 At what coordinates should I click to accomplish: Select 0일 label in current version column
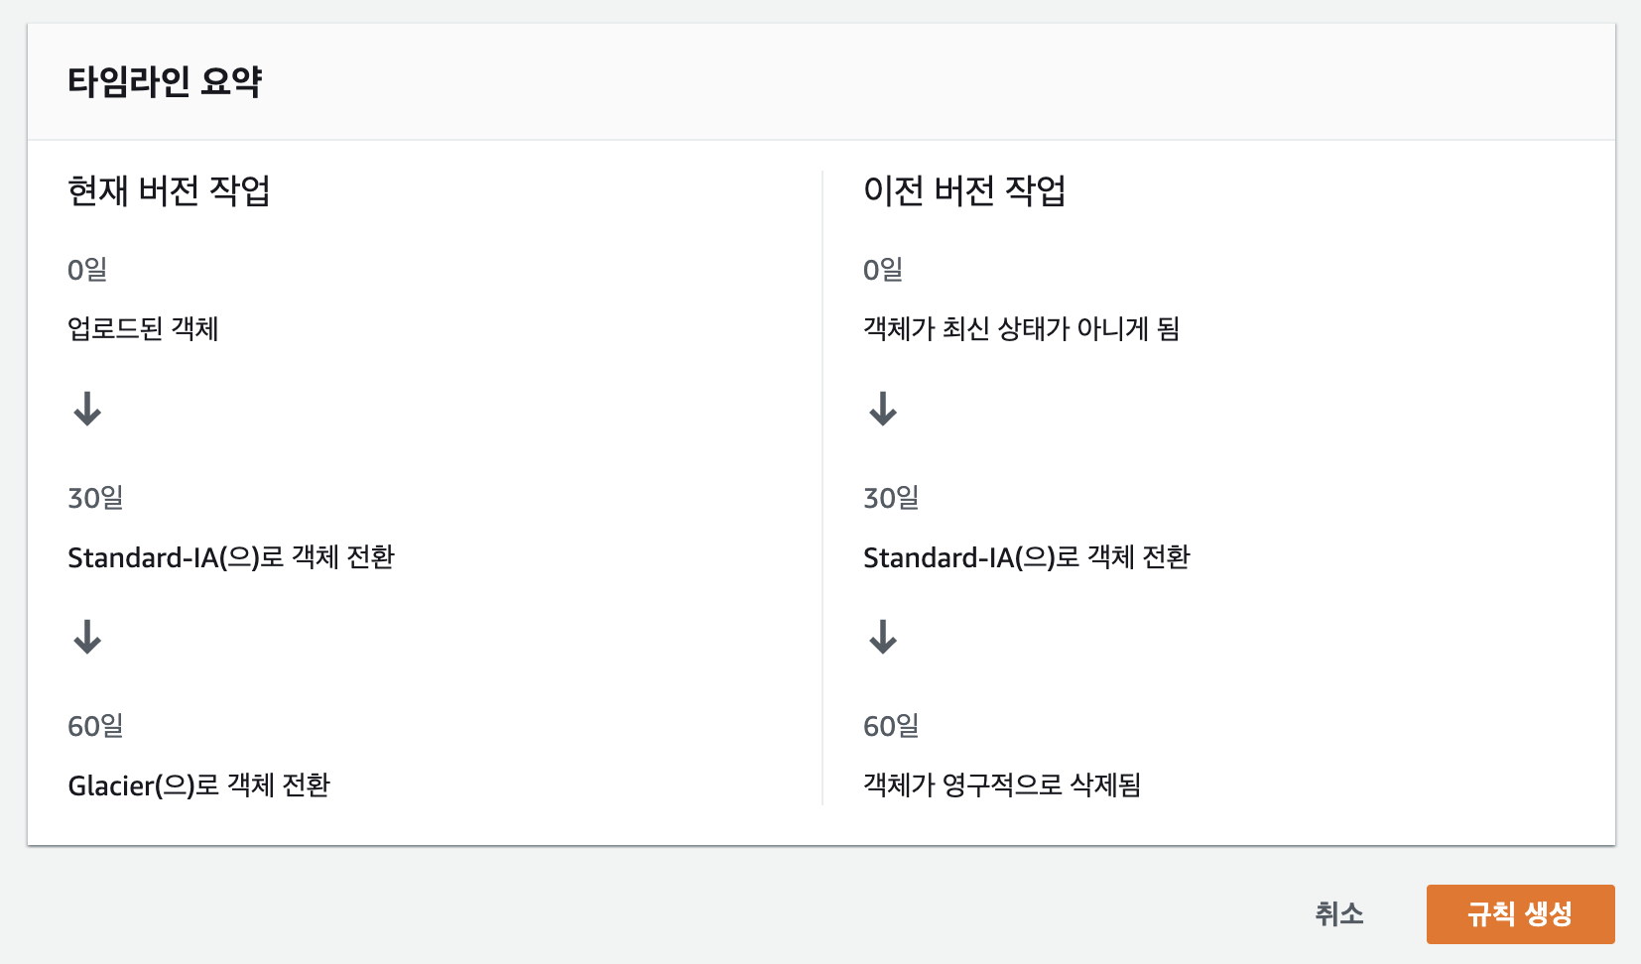87,270
